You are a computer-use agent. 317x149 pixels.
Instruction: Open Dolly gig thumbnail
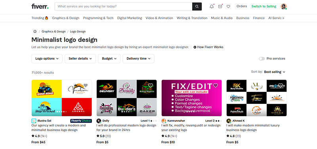(x=126, y=98)
